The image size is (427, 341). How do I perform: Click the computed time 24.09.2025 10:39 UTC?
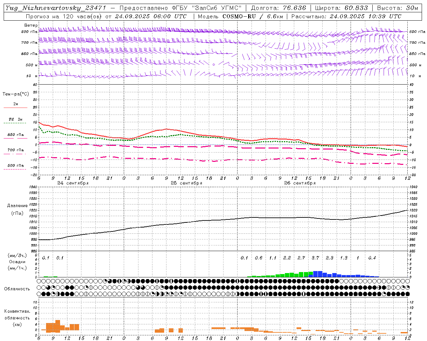point(366,16)
